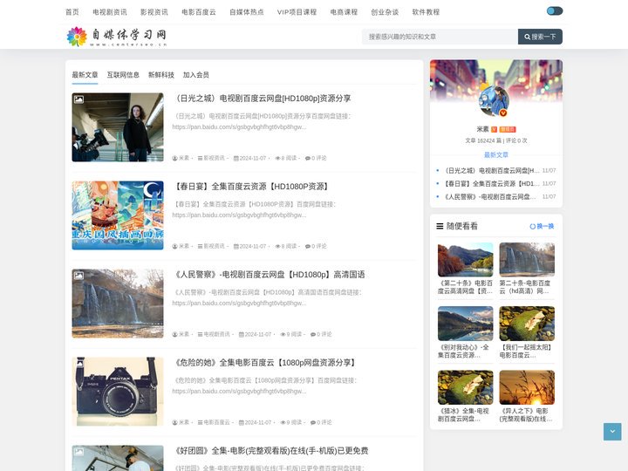Open 《异人之下》电影 sunset thumbnail
This screenshot has height=471, width=628.
click(527, 387)
